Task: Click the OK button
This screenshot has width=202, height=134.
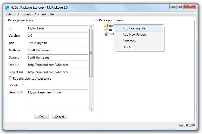Action: click(x=41, y=117)
